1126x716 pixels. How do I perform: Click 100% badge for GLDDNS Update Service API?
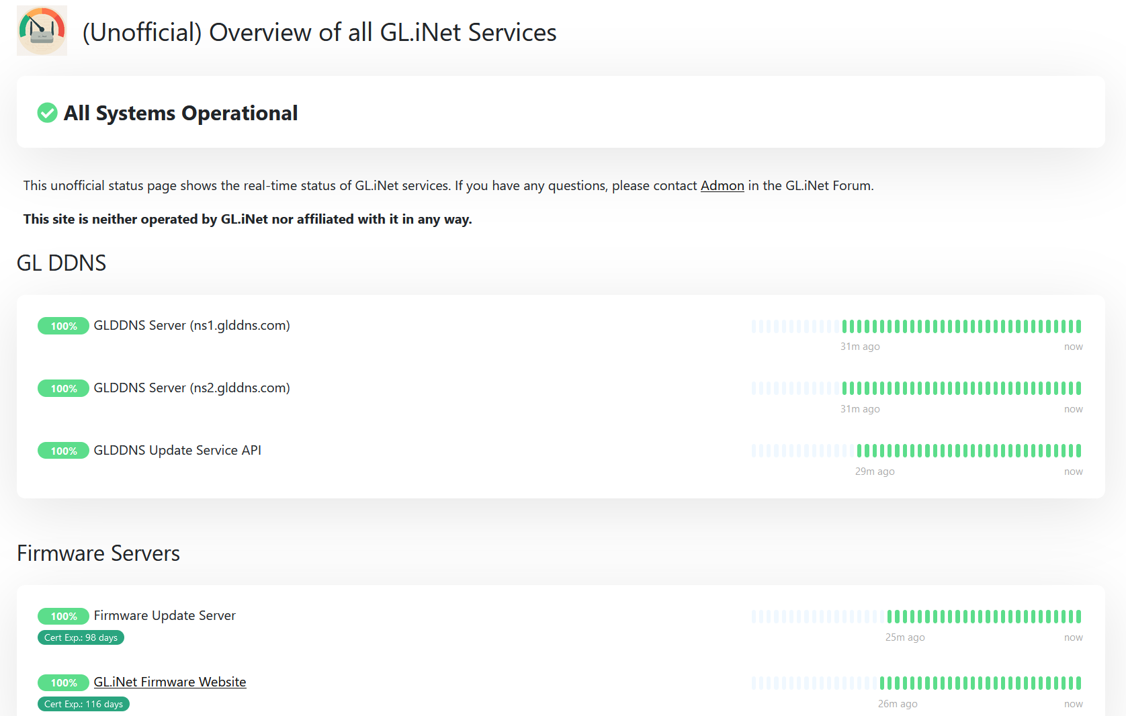click(x=63, y=451)
